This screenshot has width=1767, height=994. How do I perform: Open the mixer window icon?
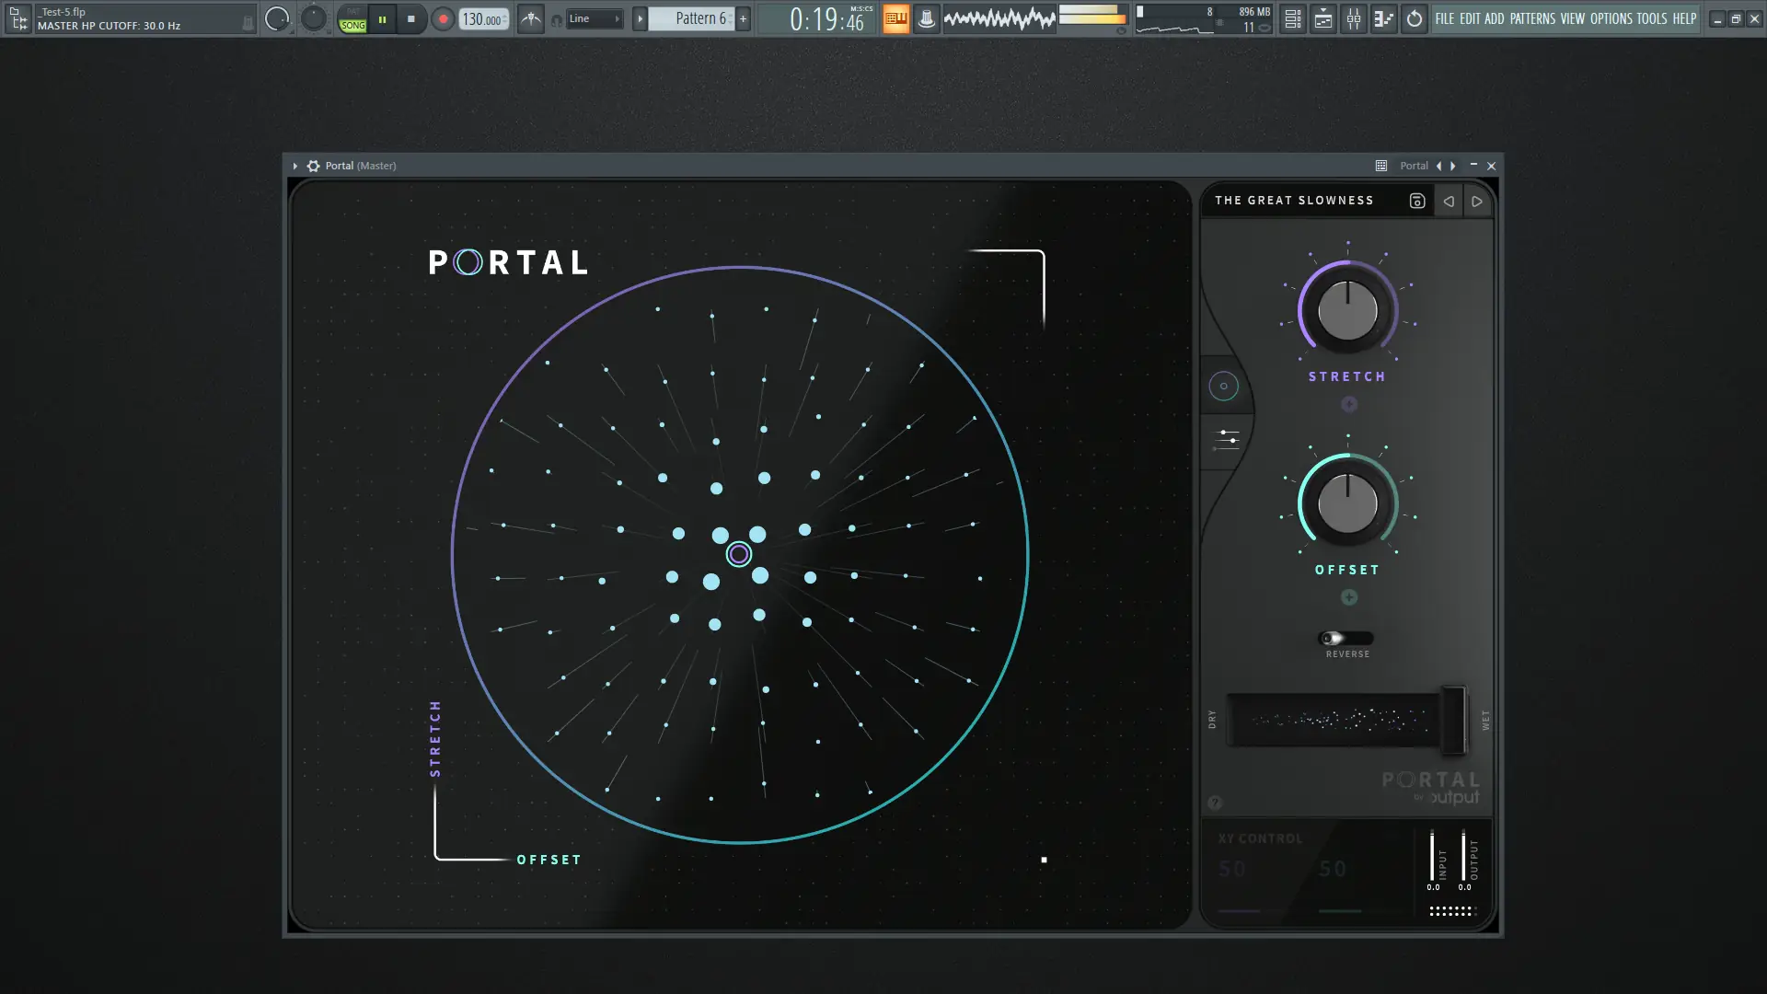pyautogui.click(x=1354, y=18)
